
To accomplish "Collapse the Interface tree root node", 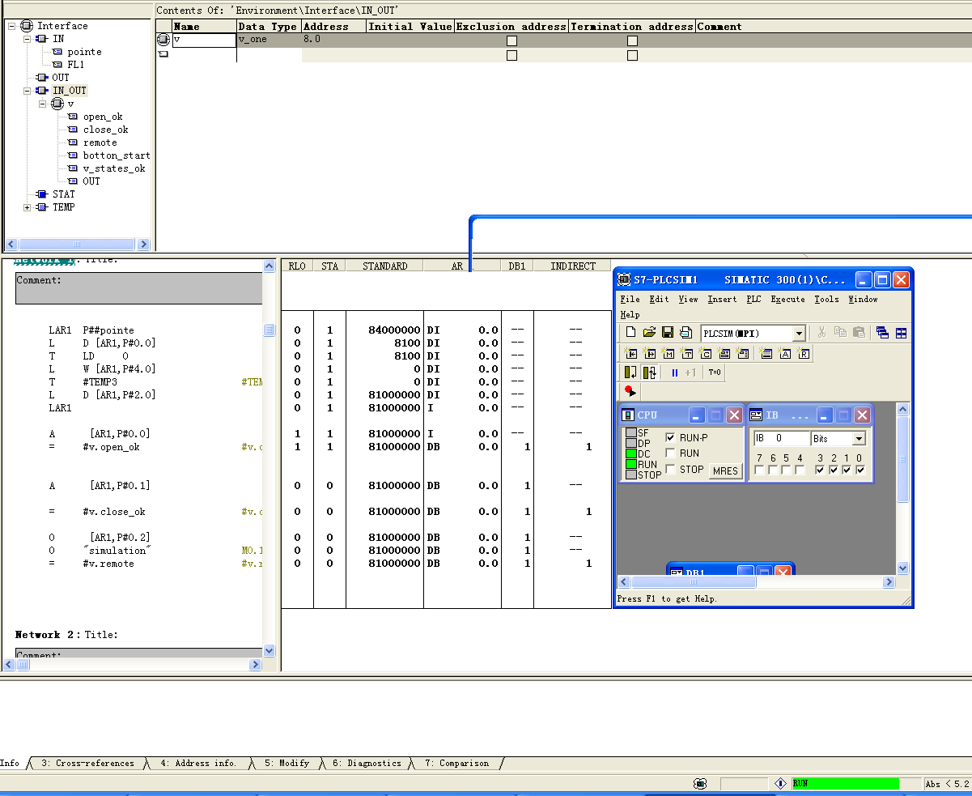I will (11, 26).
